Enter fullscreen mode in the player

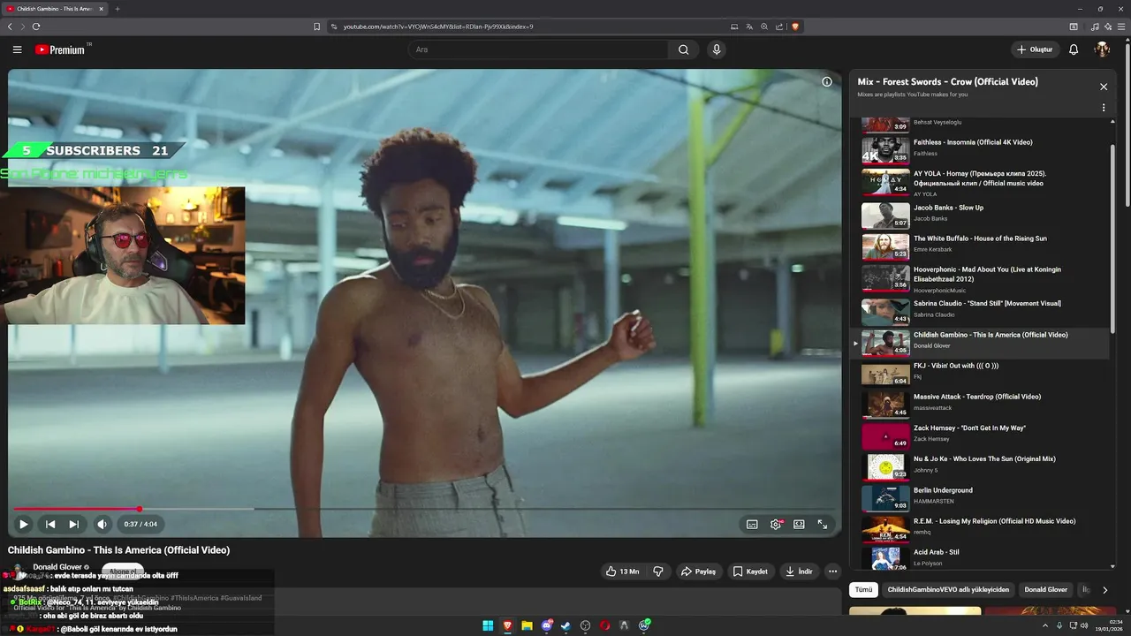[823, 524]
